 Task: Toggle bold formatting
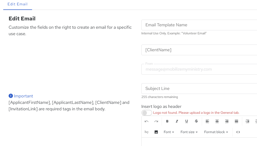tap(167, 121)
